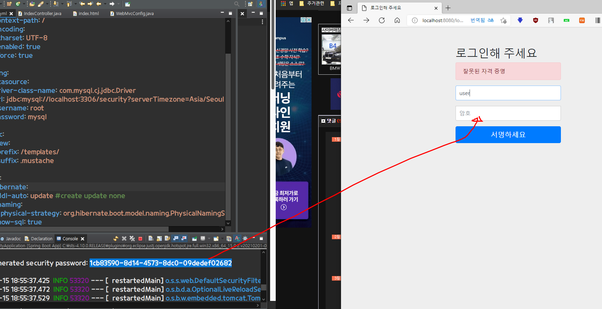Viewport: 602px width, 309px height.
Task: Close the side panel view with the X
Action: [x=242, y=14]
